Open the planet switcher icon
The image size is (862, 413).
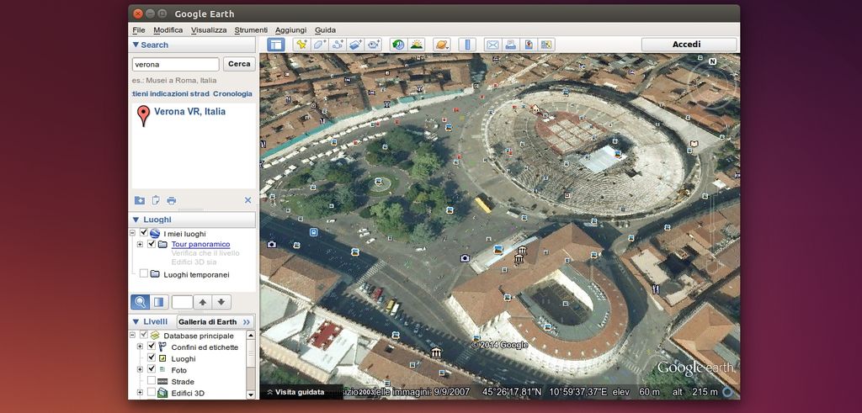pyautogui.click(x=441, y=45)
